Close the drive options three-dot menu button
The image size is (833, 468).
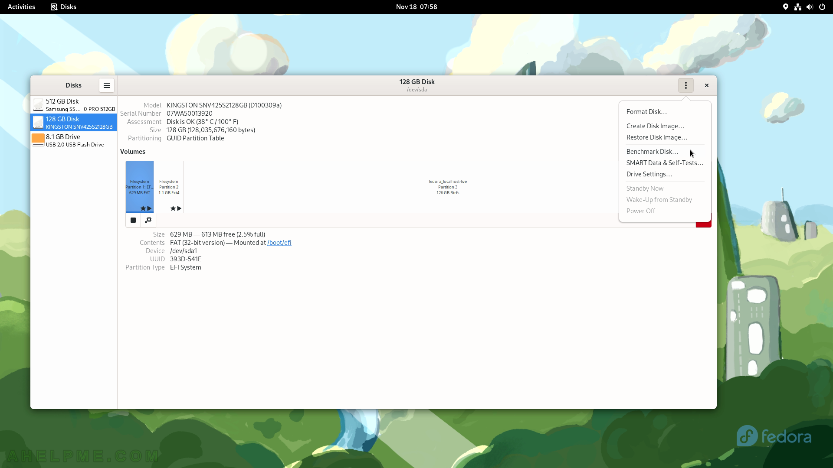tap(686, 85)
